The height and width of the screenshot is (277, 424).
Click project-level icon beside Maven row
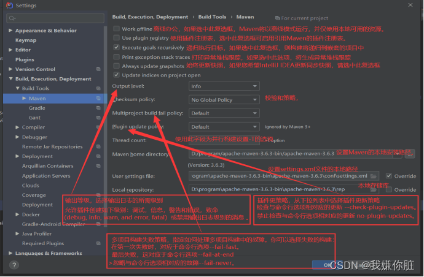click(98, 98)
